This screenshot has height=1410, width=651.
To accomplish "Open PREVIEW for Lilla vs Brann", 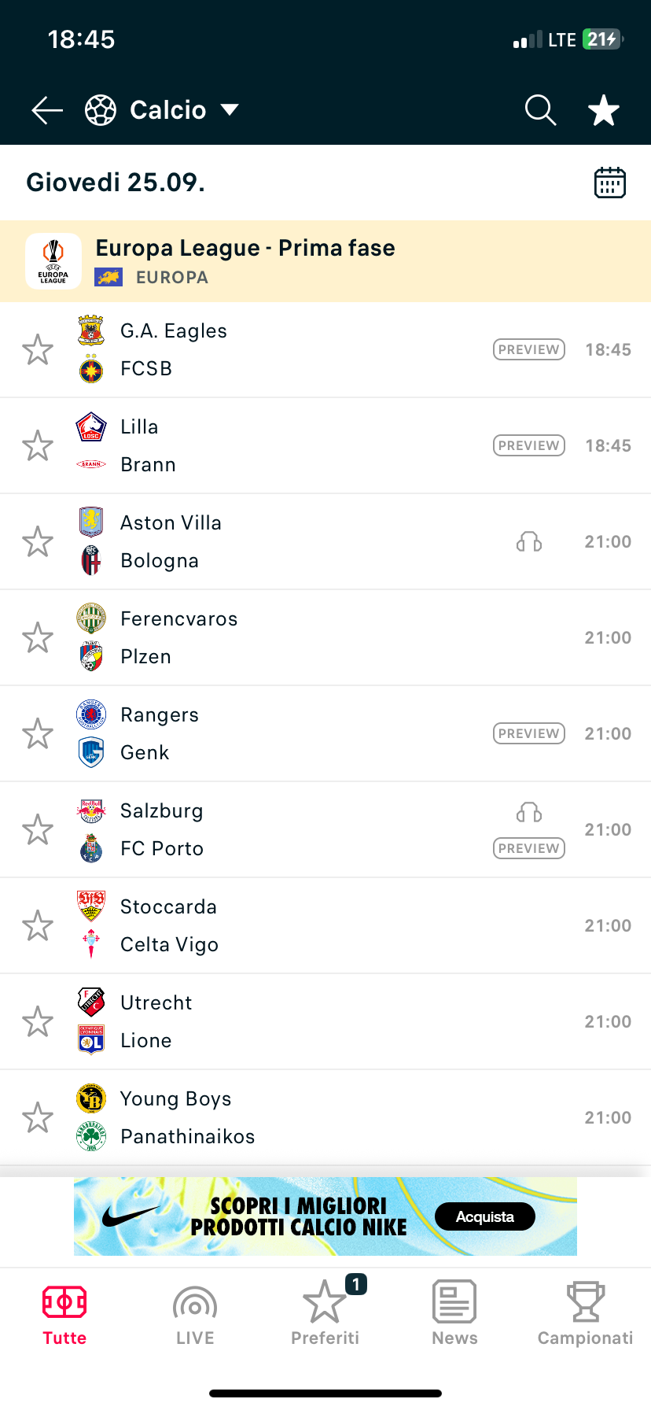I will pyautogui.click(x=528, y=445).
